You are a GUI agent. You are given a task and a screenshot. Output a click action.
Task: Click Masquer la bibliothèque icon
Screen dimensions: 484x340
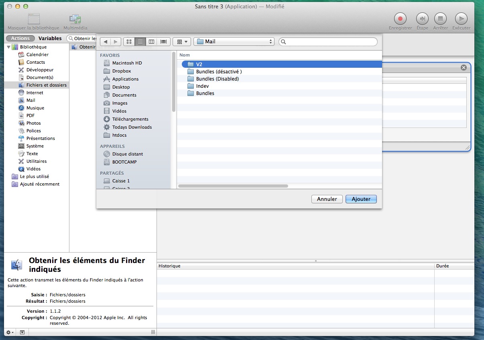34,19
